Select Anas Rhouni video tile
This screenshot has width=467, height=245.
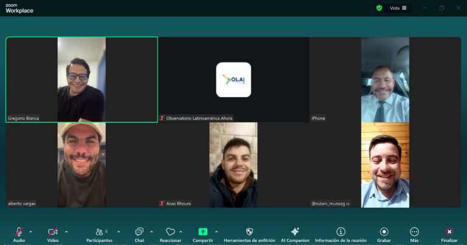coord(233,165)
